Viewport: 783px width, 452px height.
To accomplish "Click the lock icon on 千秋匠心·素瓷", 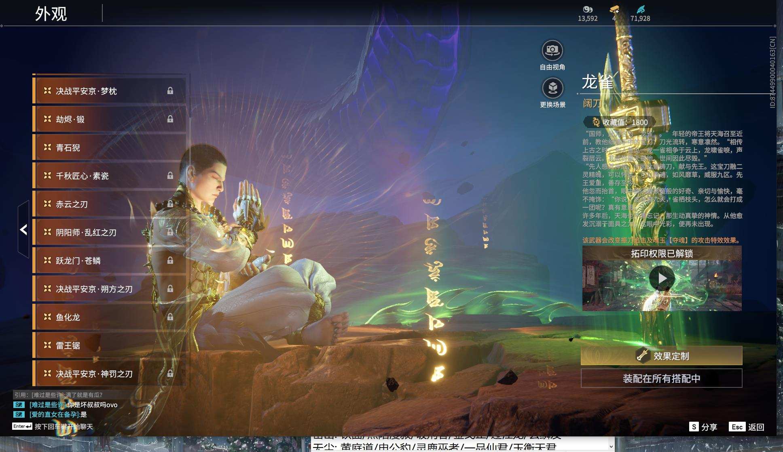I will tap(170, 175).
